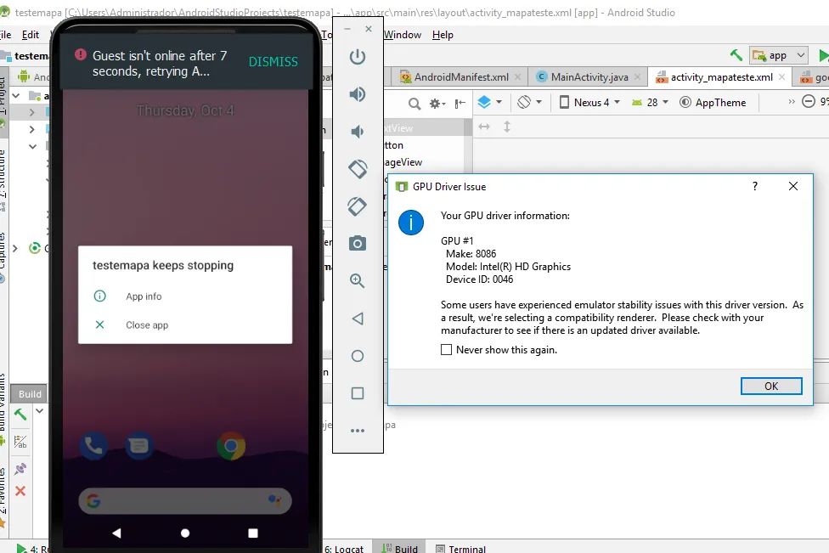Click the phone dialer app icon on the emulator
Screen dimensions: 829x553
pos(93,446)
